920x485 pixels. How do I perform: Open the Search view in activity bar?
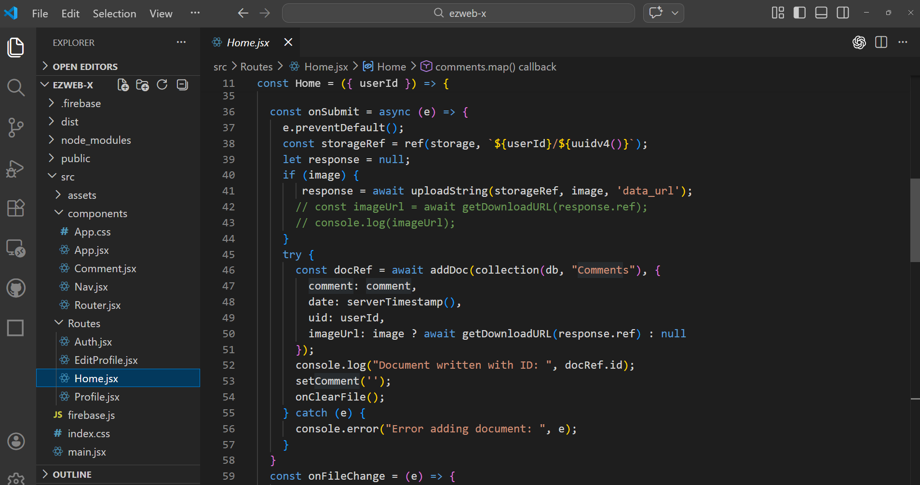pyautogui.click(x=15, y=87)
